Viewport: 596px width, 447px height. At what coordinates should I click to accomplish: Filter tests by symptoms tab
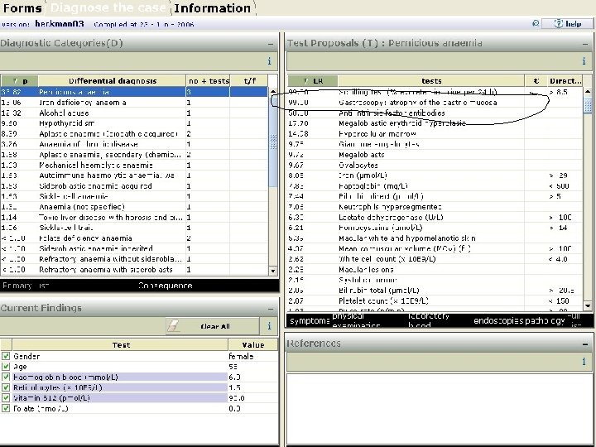(x=310, y=321)
